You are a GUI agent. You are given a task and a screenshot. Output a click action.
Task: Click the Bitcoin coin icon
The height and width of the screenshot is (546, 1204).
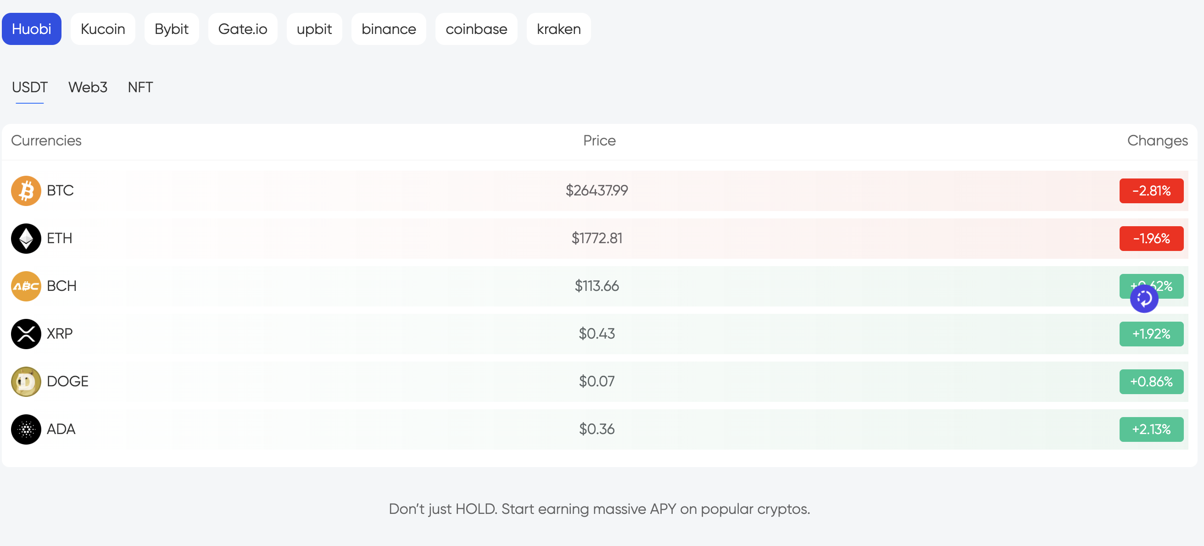(26, 191)
